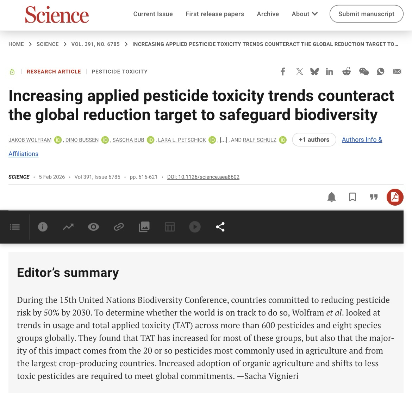
Task: Share article via WhatsApp
Action: point(380,71)
